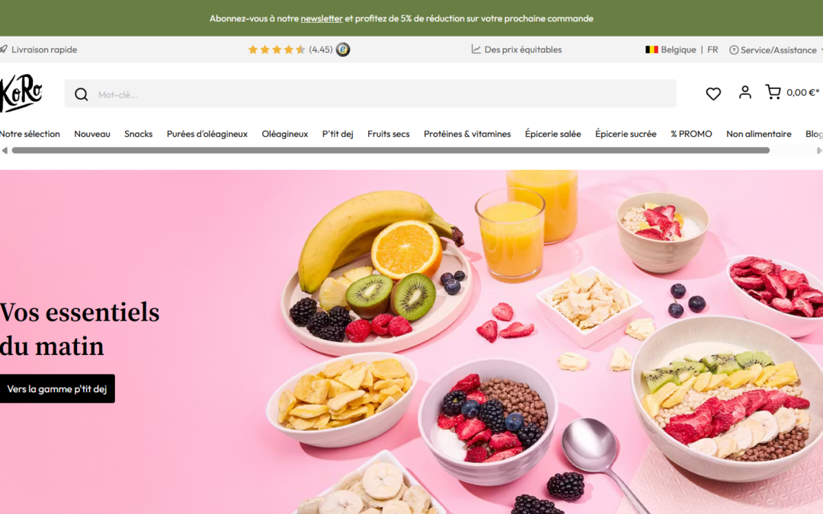823x514 pixels.
Task: Click the Belgium flag icon
Action: tap(652, 49)
